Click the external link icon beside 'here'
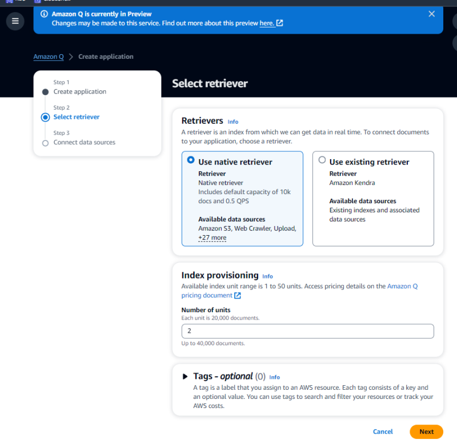The height and width of the screenshot is (444, 457). click(x=279, y=23)
